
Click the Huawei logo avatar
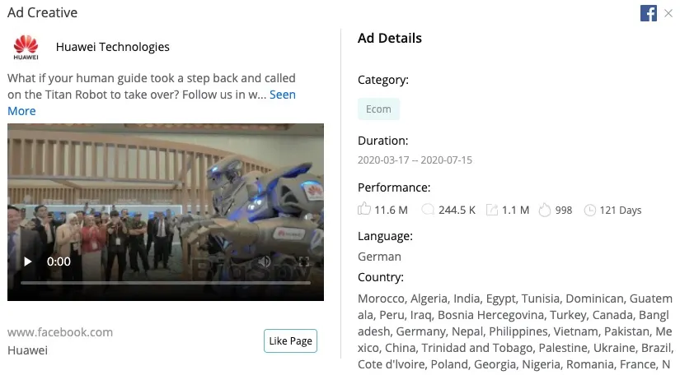(26, 48)
